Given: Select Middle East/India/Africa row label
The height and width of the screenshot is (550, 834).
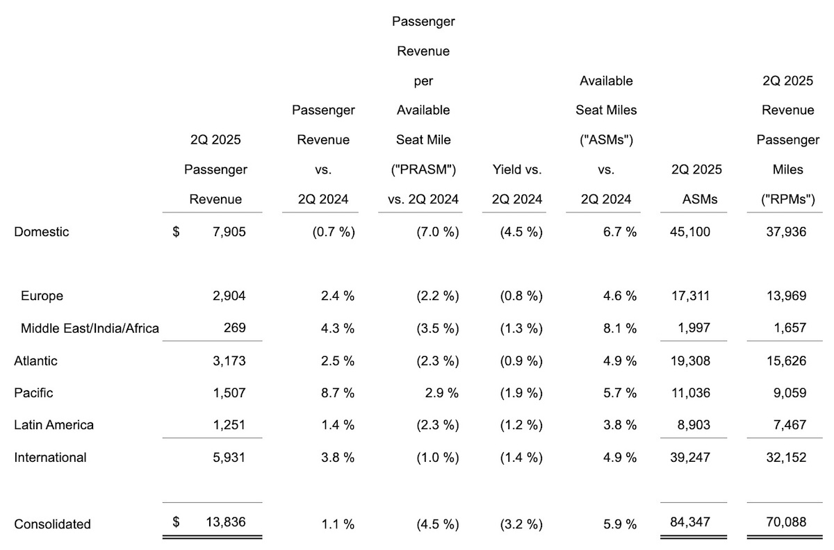Looking at the screenshot, I should click(90, 328).
